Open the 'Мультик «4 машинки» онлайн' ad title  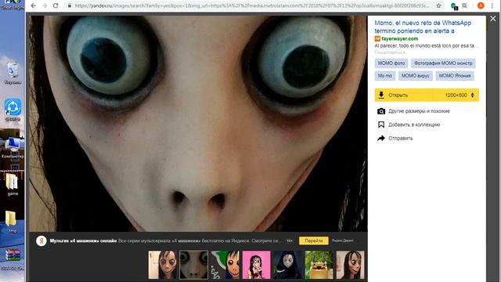(83, 240)
